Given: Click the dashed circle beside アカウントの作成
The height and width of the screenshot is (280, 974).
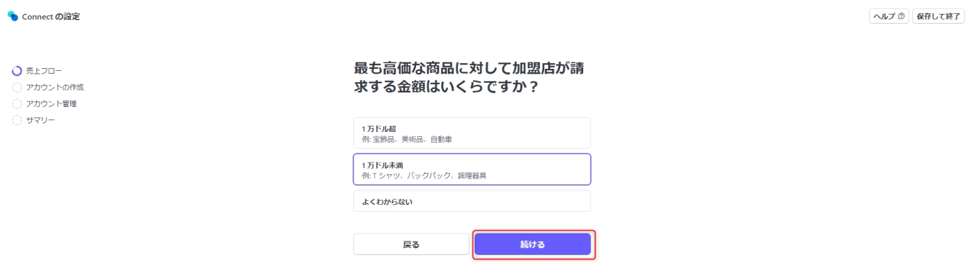Looking at the screenshot, I should click(17, 88).
